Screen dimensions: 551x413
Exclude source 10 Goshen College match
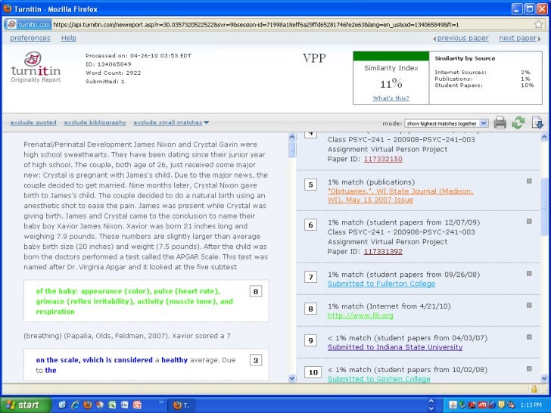pos(529,368)
